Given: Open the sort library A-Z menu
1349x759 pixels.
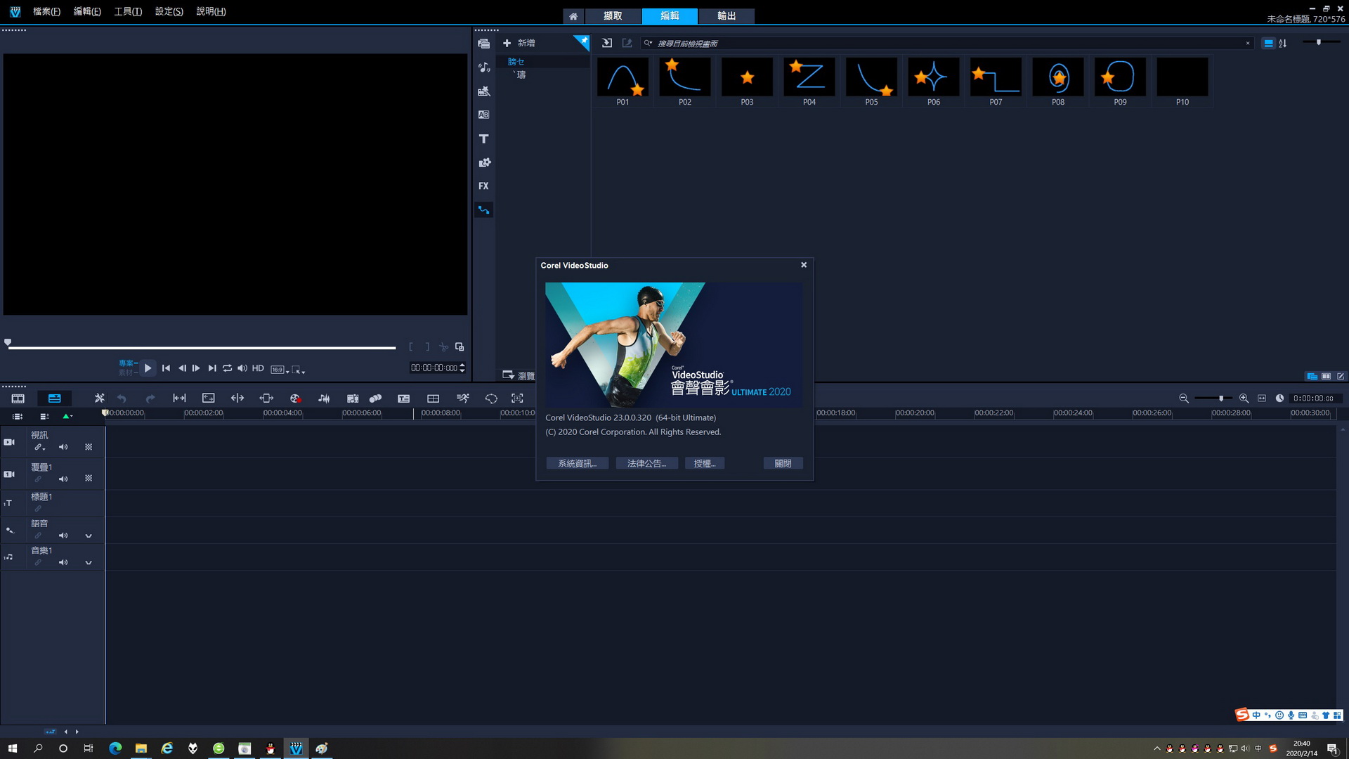Looking at the screenshot, I should [x=1283, y=44].
